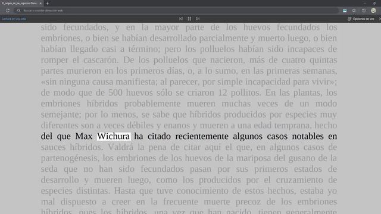The height and width of the screenshot is (214, 381).
Task: Click the search icon in address bar
Action: click(x=18, y=11)
